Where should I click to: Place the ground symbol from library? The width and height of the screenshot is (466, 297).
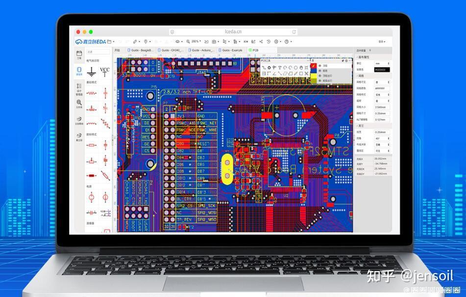click(92, 71)
